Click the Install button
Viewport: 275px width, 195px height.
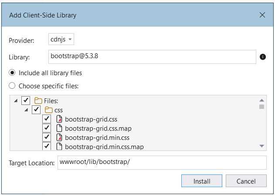(202, 181)
